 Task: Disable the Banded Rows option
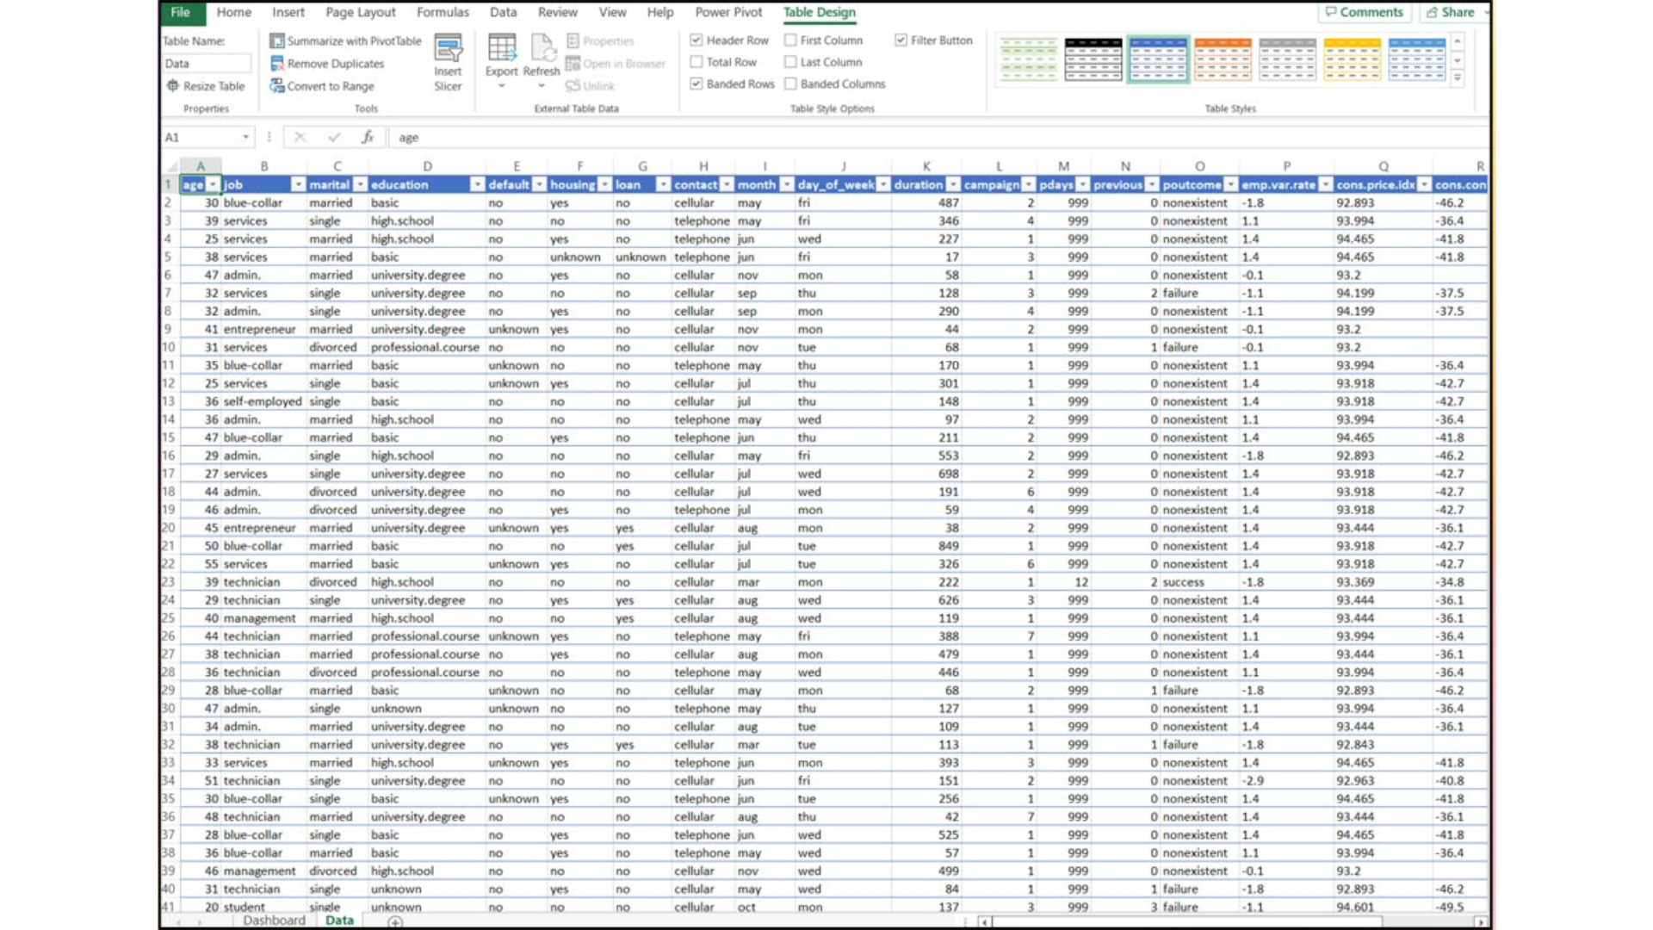[x=696, y=84]
